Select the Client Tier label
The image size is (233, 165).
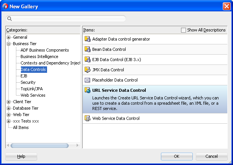pos(22,102)
